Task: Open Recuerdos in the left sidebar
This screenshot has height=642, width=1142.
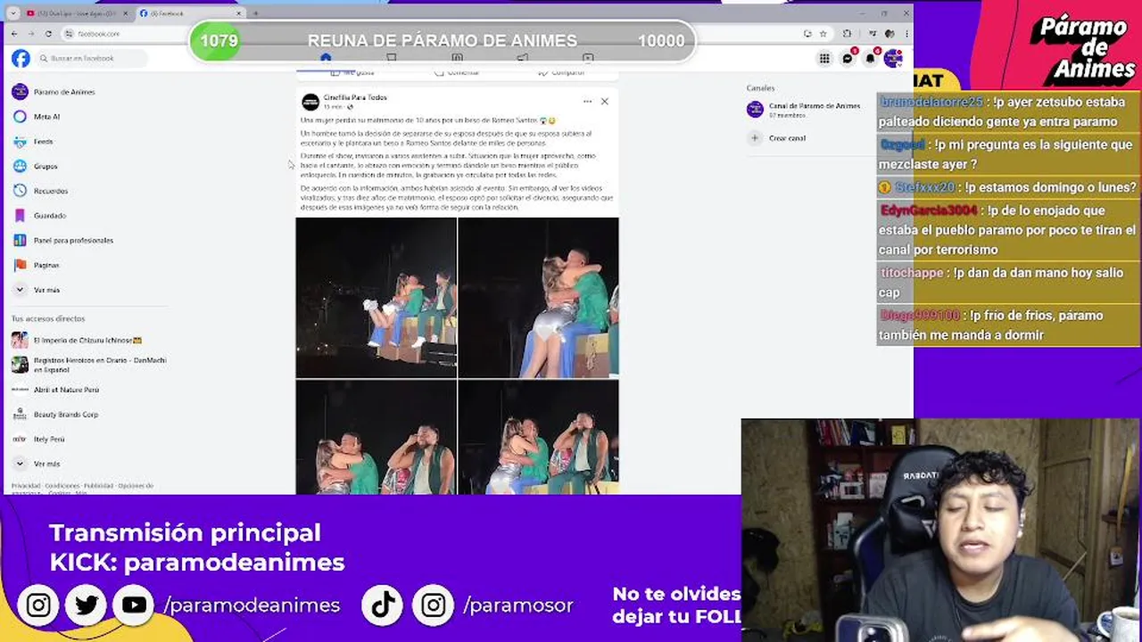Action: (x=40, y=191)
